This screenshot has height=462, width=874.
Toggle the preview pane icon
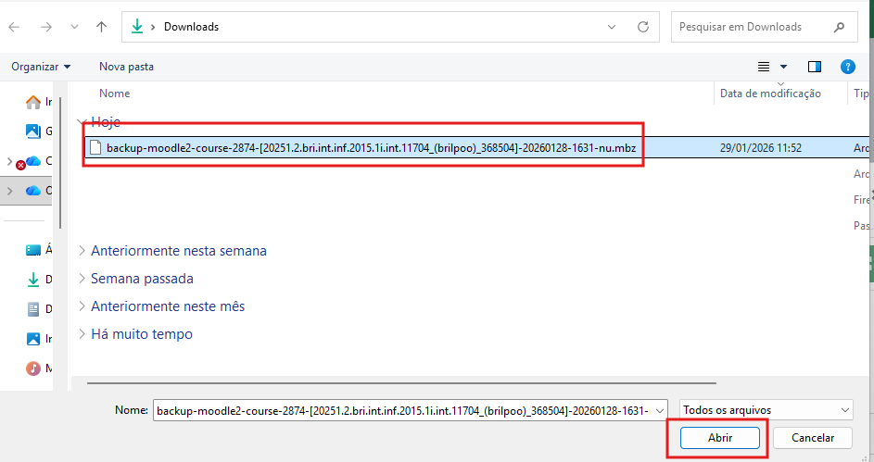coord(815,67)
